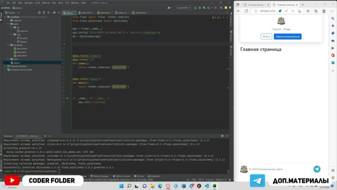Expand External Libraries in project tree

5,66
